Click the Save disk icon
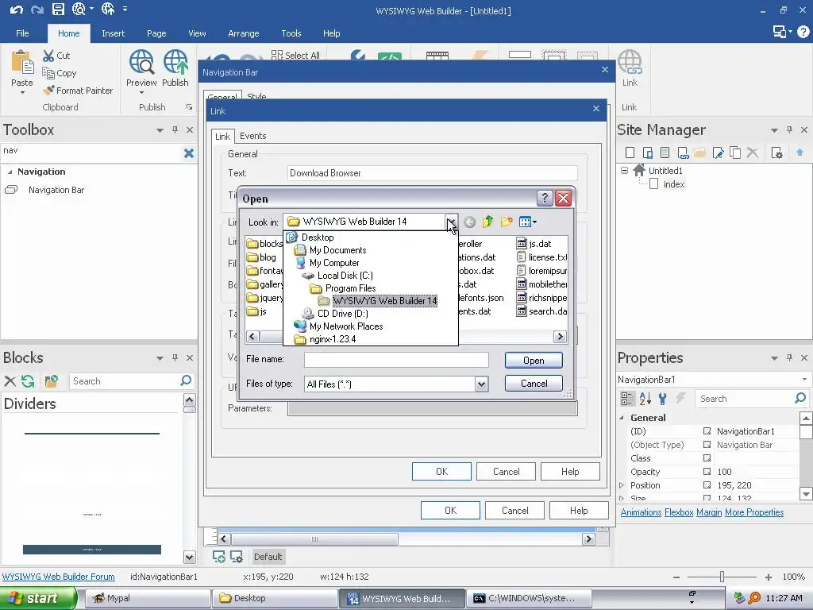 tap(58, 9)
